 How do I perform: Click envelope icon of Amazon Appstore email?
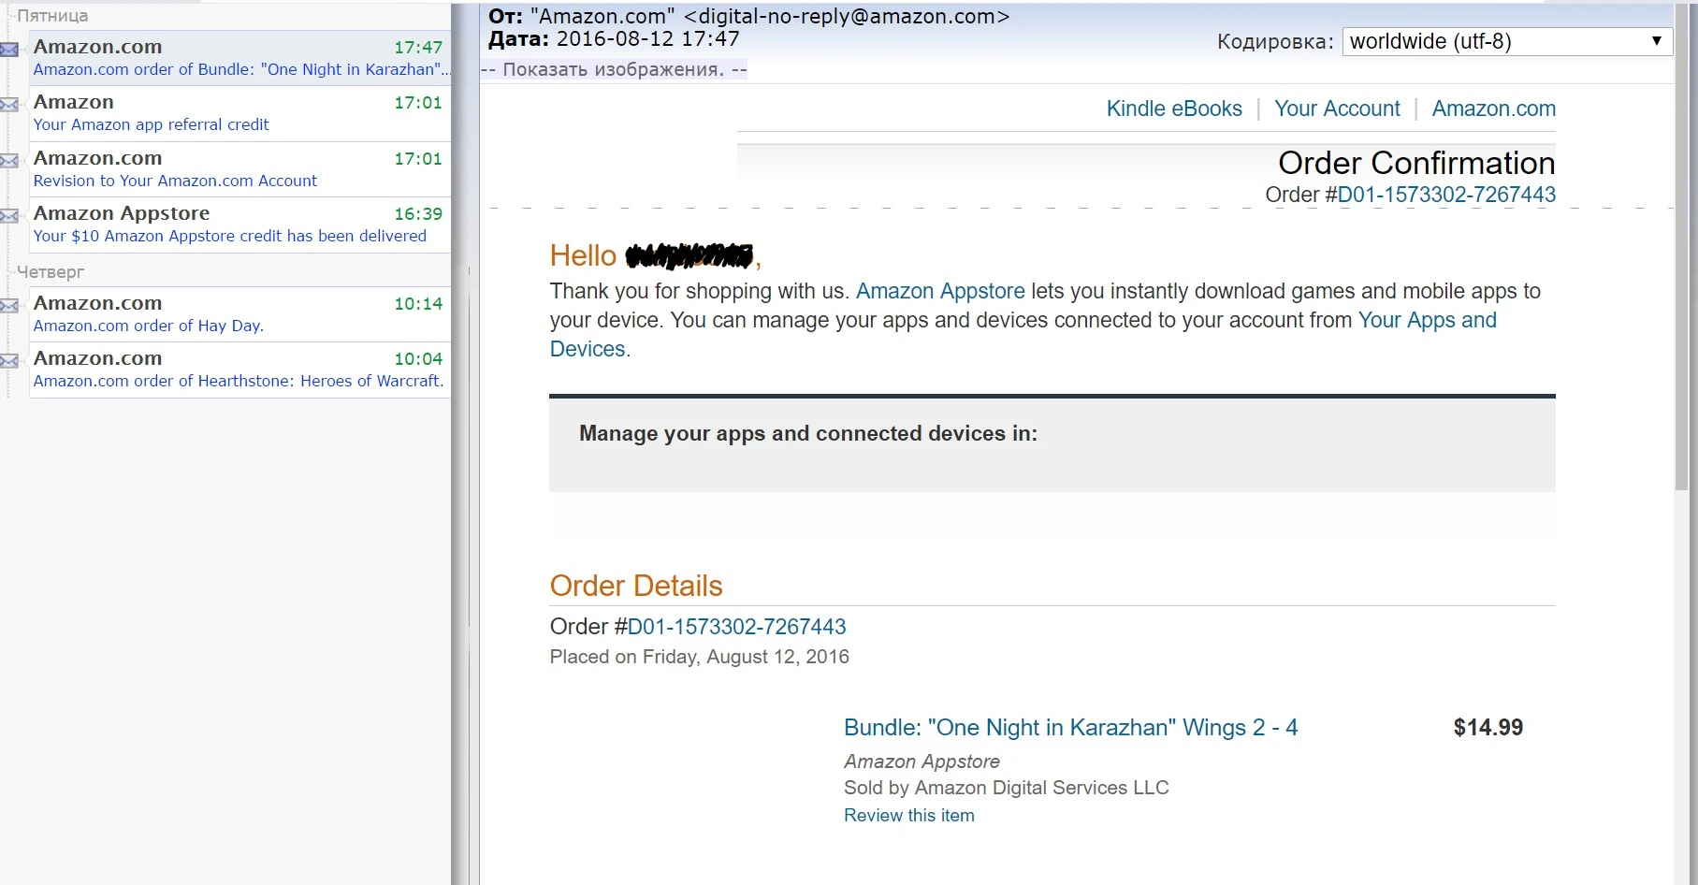(9, 216)
